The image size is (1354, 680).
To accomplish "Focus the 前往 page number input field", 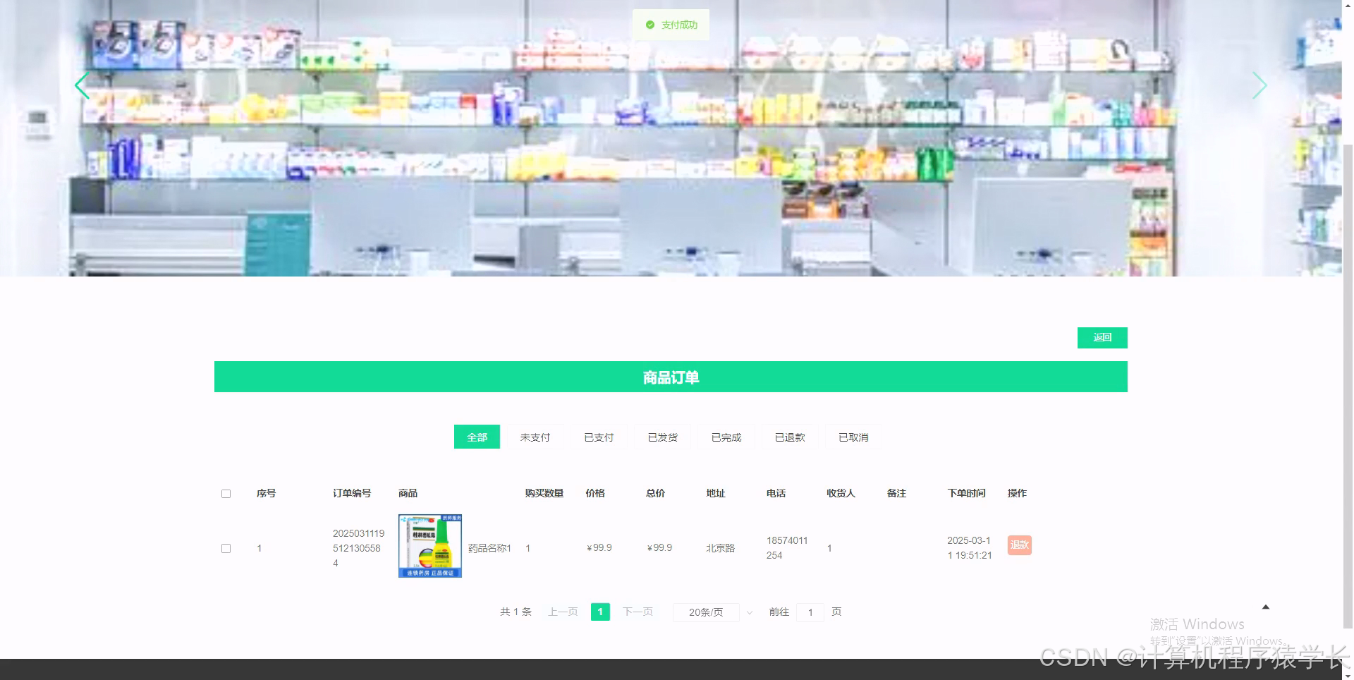I will (x=810, y=612).
